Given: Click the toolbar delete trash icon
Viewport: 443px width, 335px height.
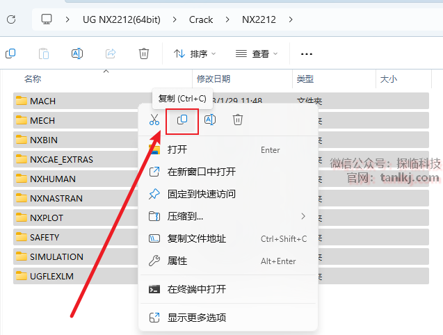Looking at the screenshot, I should [144, 54].
